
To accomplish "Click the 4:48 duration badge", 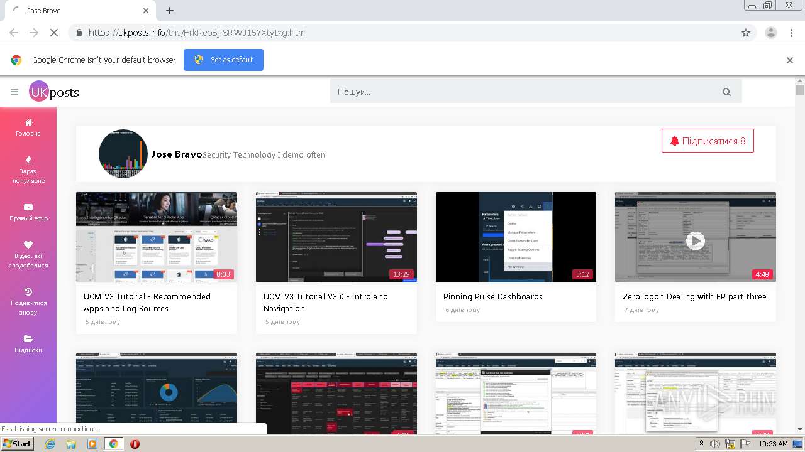I will (762, 274).
